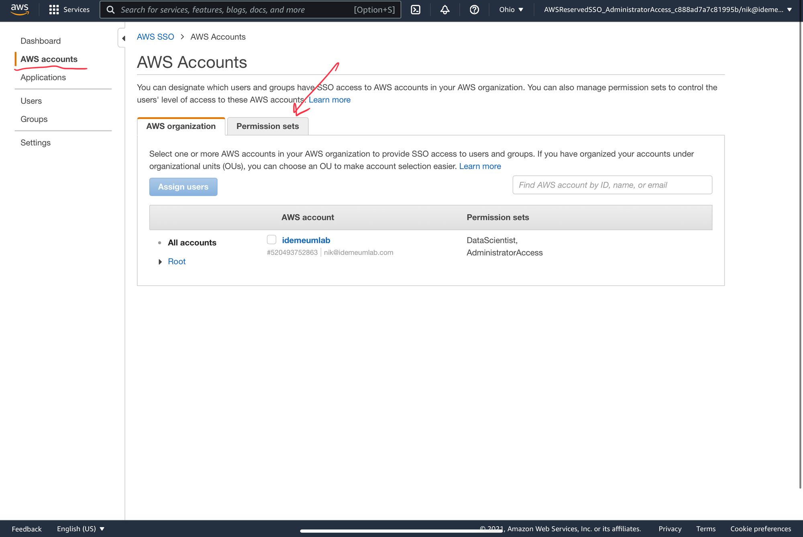Open the Privacy footer link

click(x=670, y=529)
